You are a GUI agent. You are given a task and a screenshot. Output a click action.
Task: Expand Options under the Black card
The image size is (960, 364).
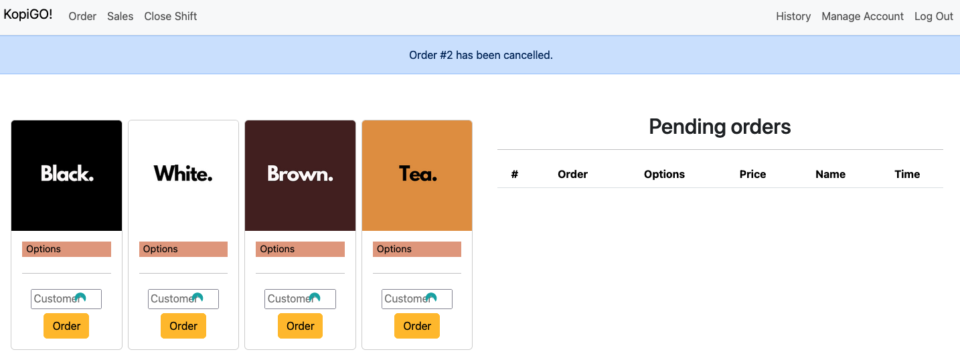(x=66, y=249)
